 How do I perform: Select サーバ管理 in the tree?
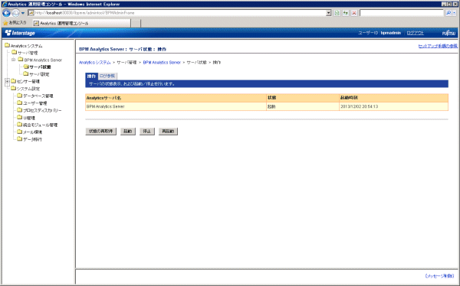(28, 53)
